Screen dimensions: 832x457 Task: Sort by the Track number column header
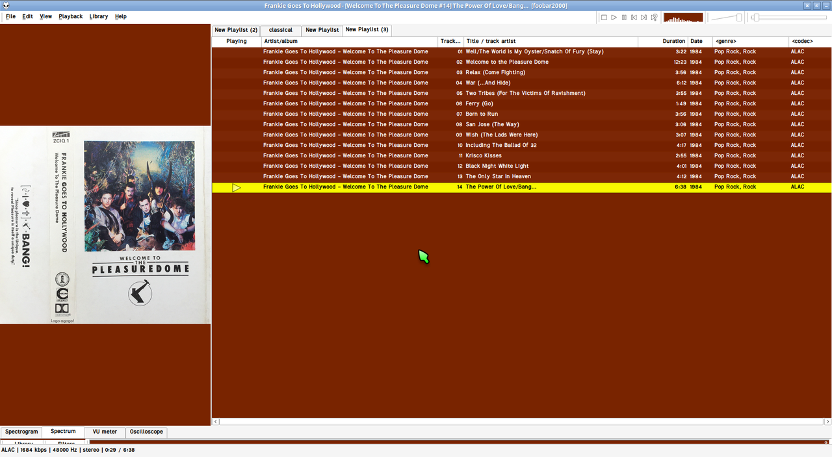(x=450, y=41)
